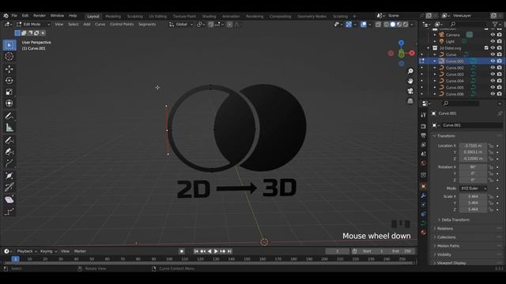Open the Render menu
506x284 pixels.
40,16
